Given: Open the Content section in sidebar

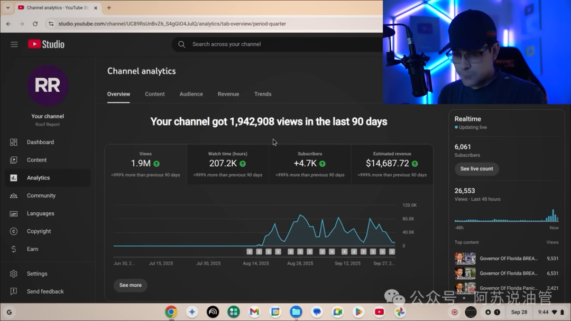Looking at the screenshot, I should 36,160.
